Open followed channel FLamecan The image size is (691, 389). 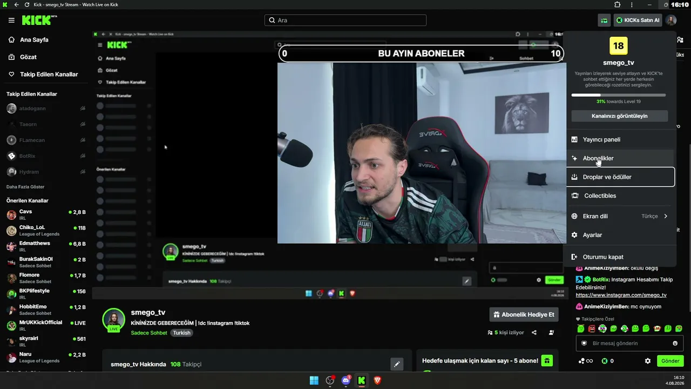pyautogui.click(x=46, y=140)
